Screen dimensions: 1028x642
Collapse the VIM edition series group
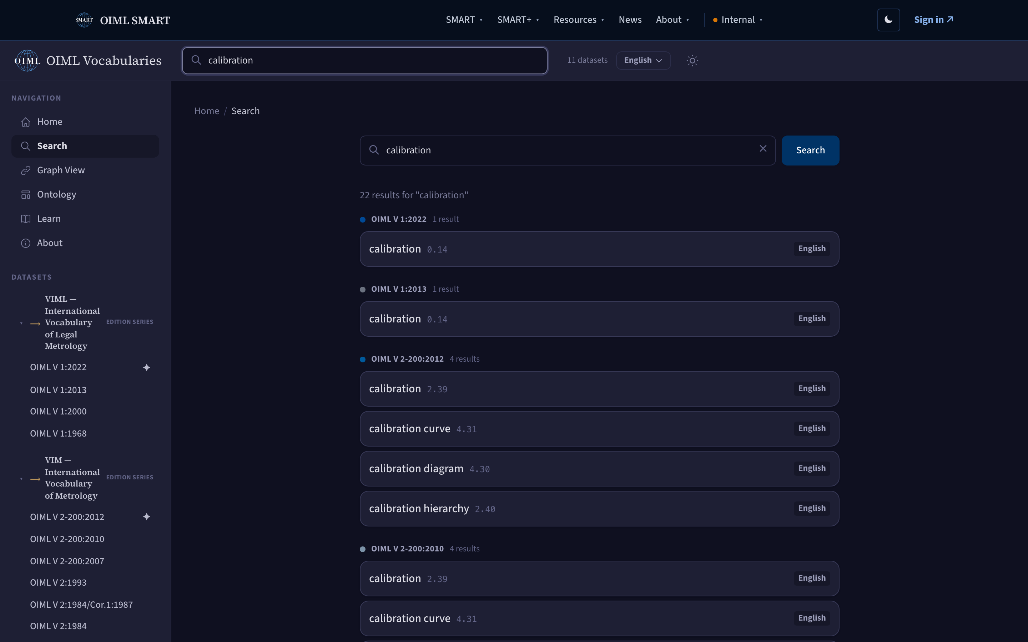point(21,479)
